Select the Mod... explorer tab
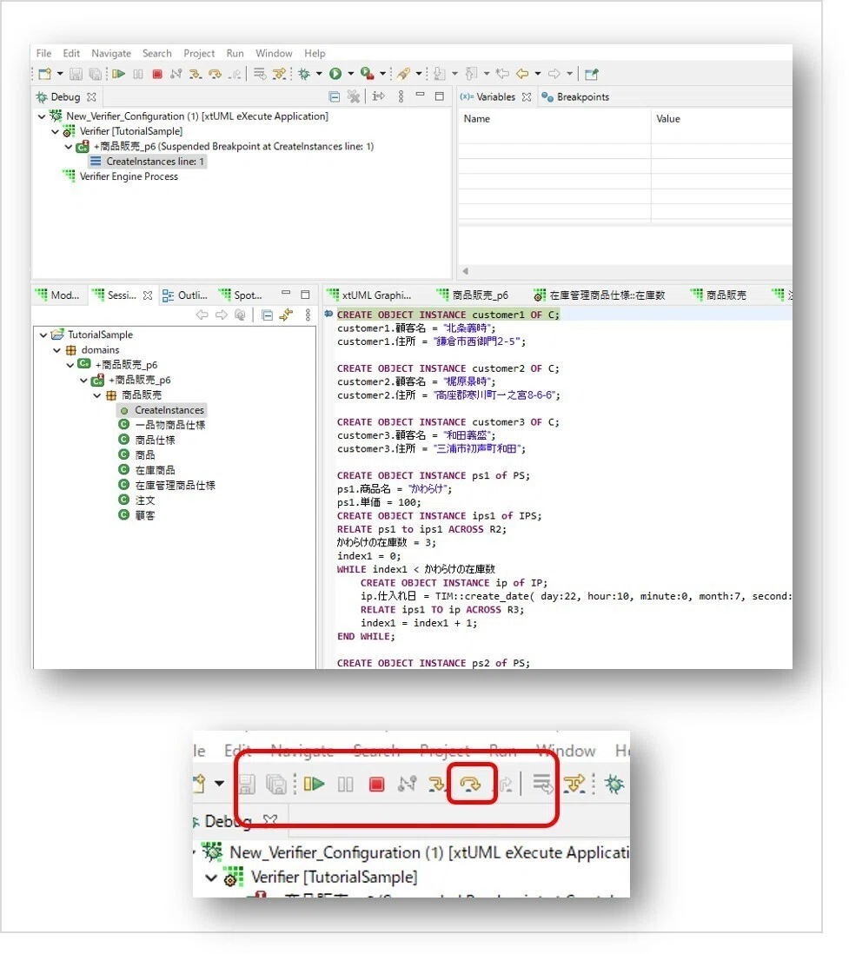849x954 pixels. coord(58,295)
